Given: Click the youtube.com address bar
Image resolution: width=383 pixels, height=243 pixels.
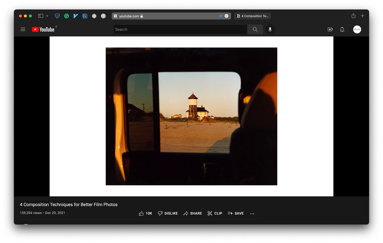Looking at the screenshot, I should [171, 16].
